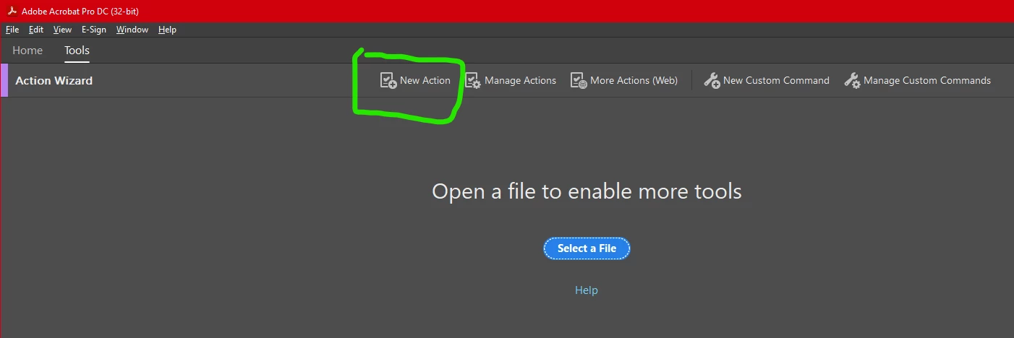Screen dimensions: 1014x338
Task: Open the Window menu
Action: pyautogui.click(x=132, y=30)
